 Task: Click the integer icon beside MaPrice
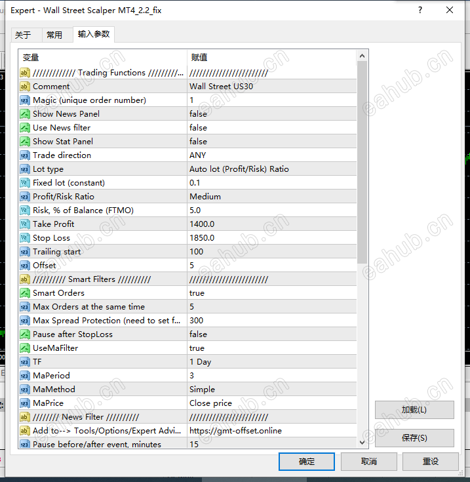coord(25,403)
